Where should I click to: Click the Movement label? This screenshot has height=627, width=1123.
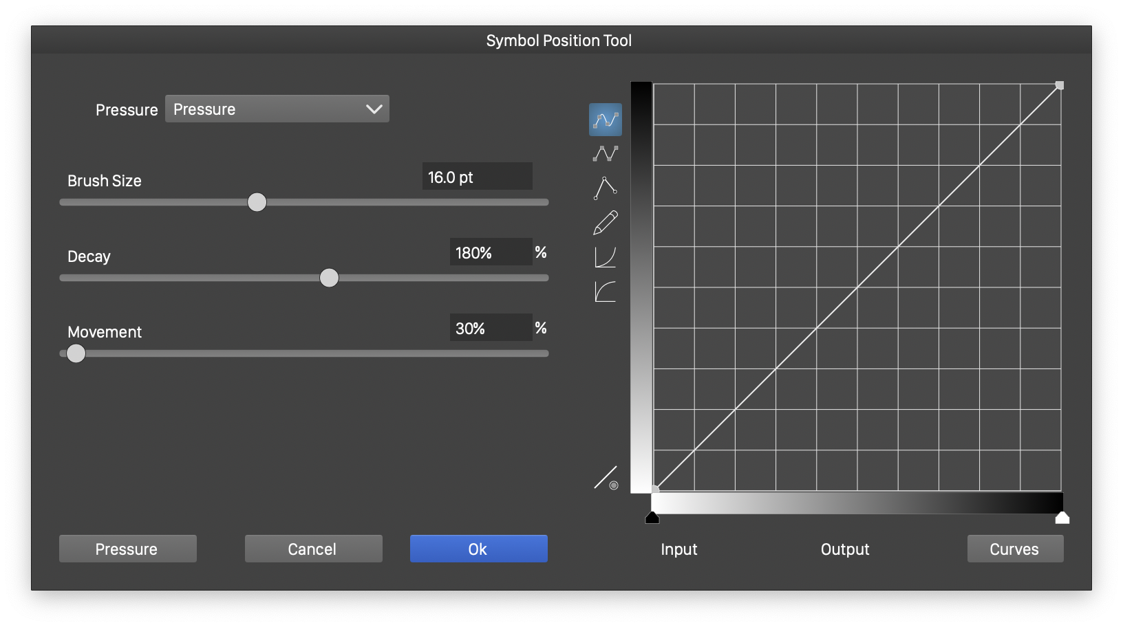coord(105,332)
